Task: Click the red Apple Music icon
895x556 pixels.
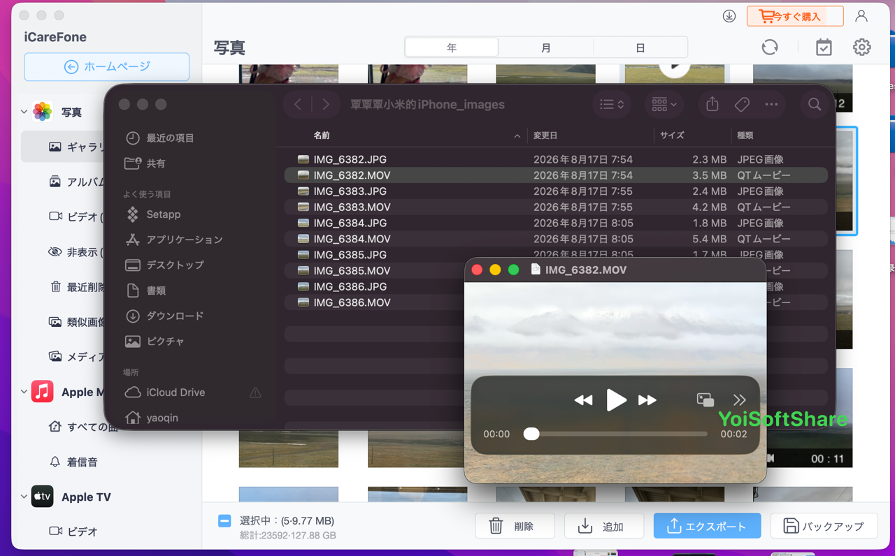Action: click(42, 392)
